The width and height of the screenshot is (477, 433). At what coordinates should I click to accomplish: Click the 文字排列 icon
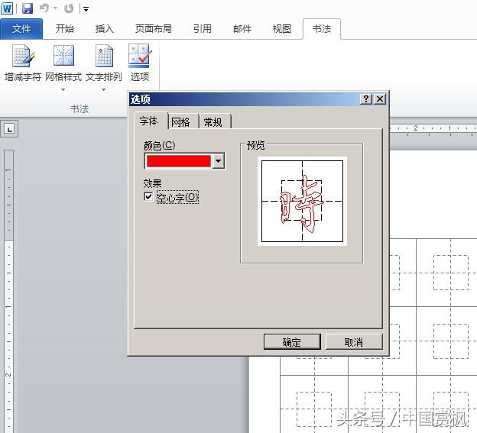pos(104,56)
